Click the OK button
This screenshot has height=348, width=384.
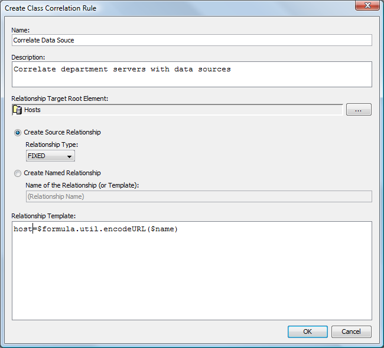pyautogui.click(x=308, y=331)
